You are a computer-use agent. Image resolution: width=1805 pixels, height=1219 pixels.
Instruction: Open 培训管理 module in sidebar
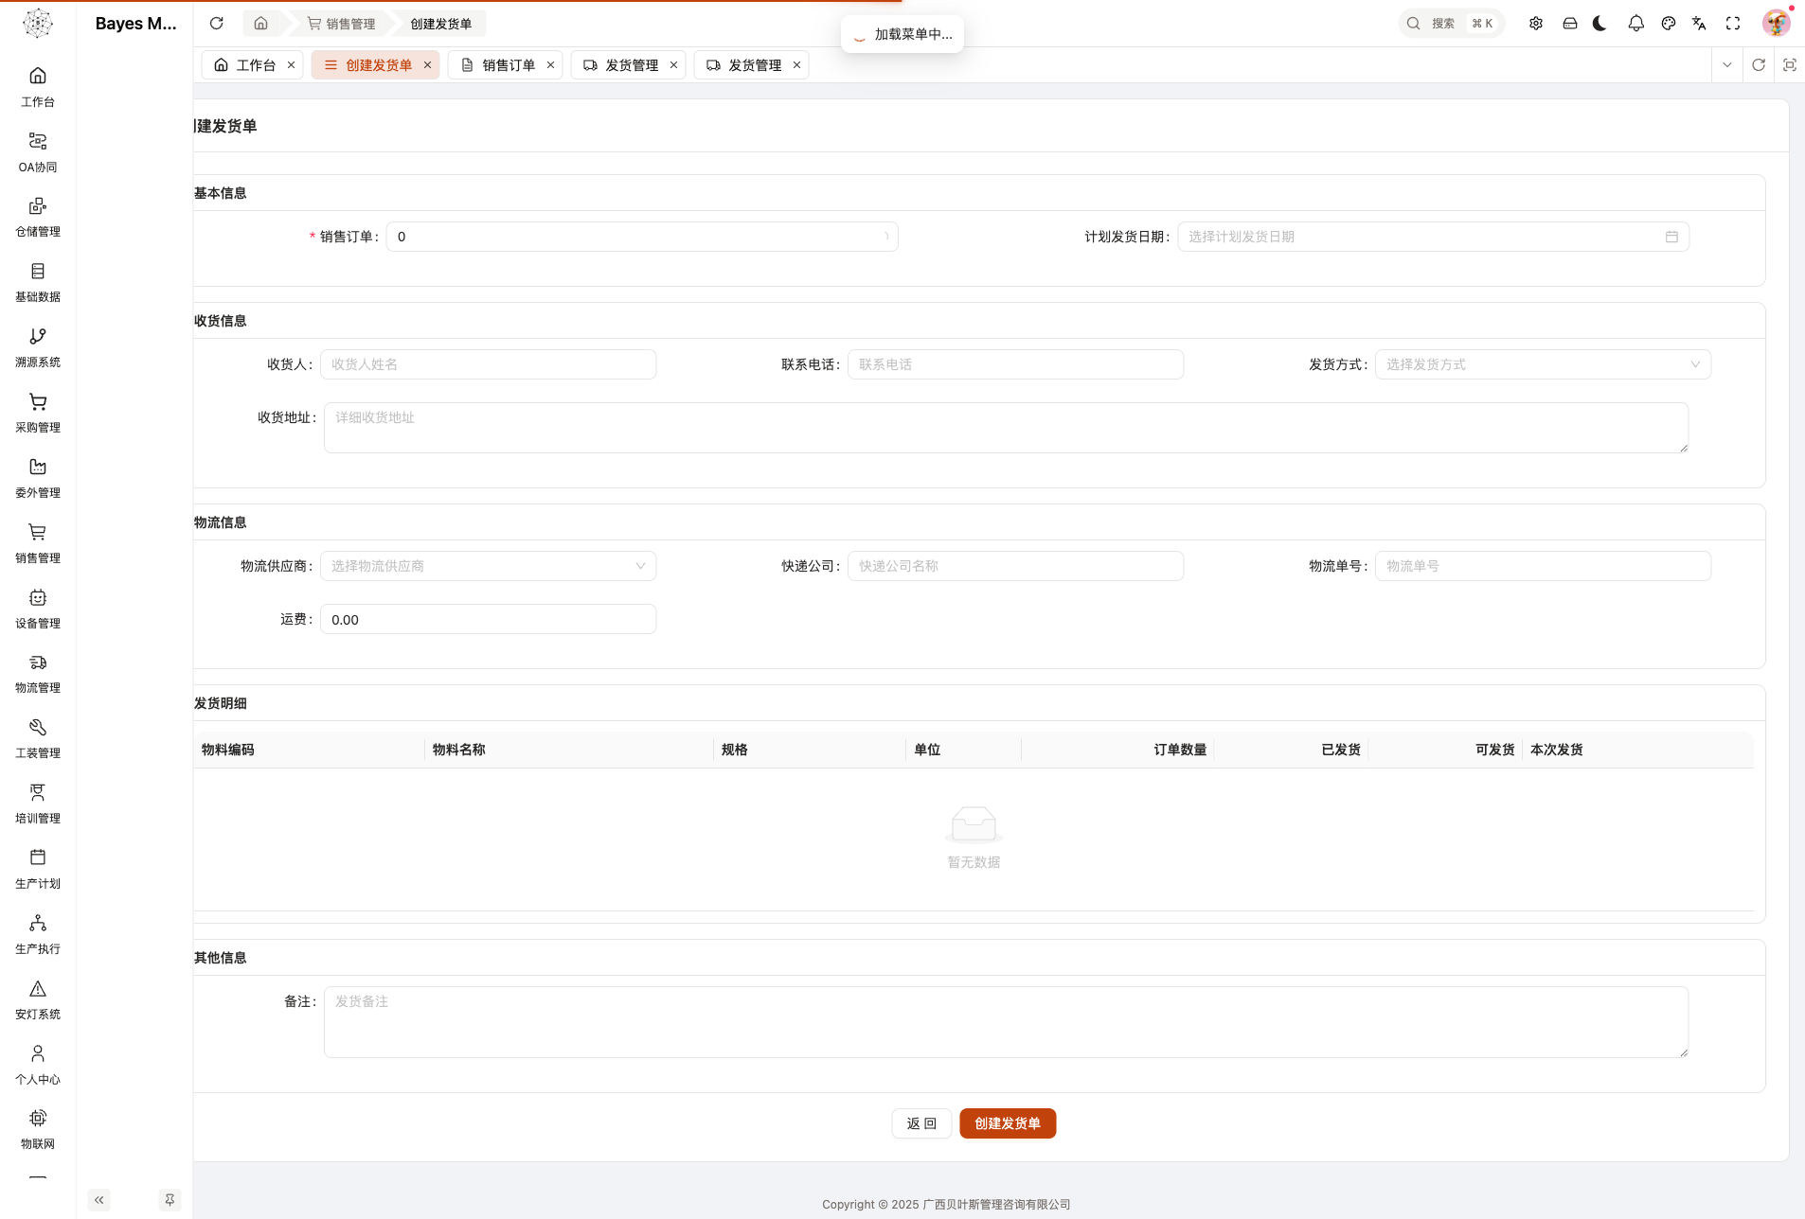[38, 804]
